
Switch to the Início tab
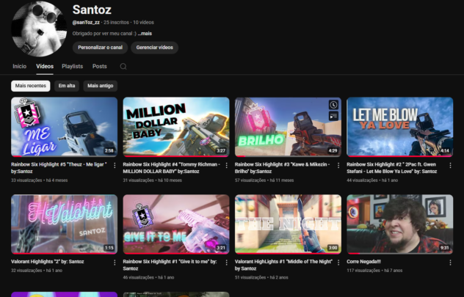coord(20,67)
